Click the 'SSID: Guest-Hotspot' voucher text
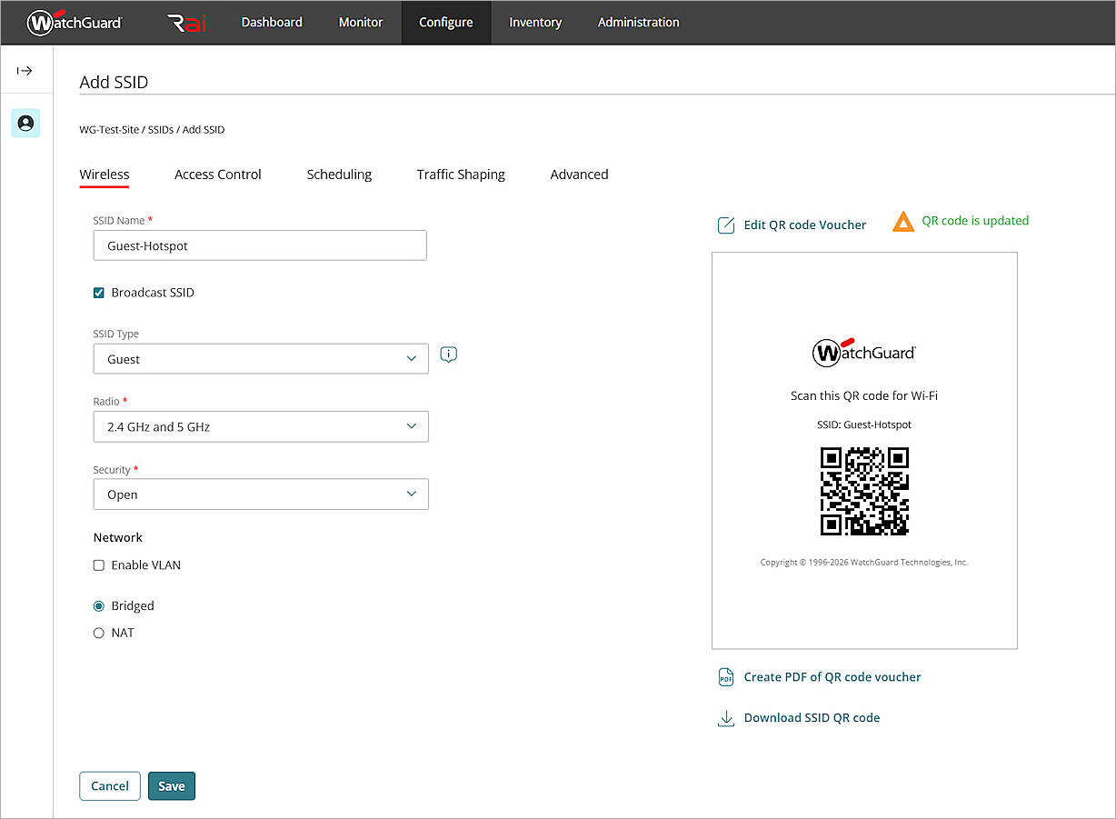Viewport: 1116px width, 819px height. 864,424
